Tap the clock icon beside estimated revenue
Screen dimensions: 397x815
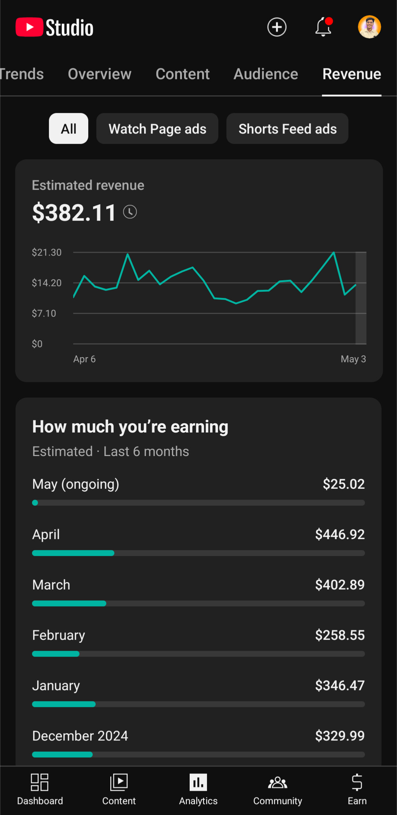130,212
